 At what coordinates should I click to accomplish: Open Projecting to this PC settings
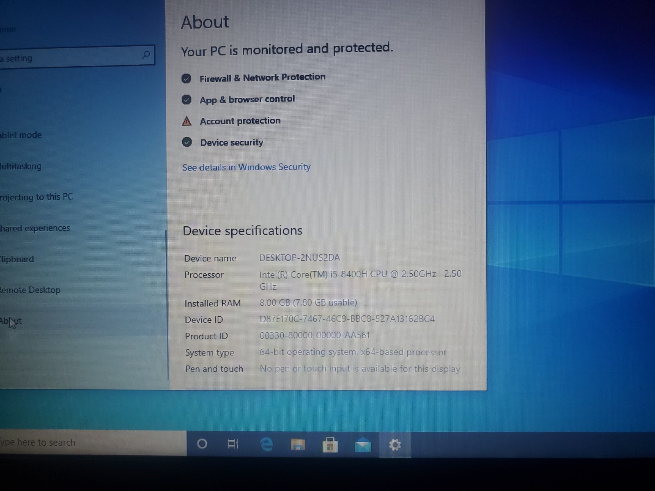[36, 197]
